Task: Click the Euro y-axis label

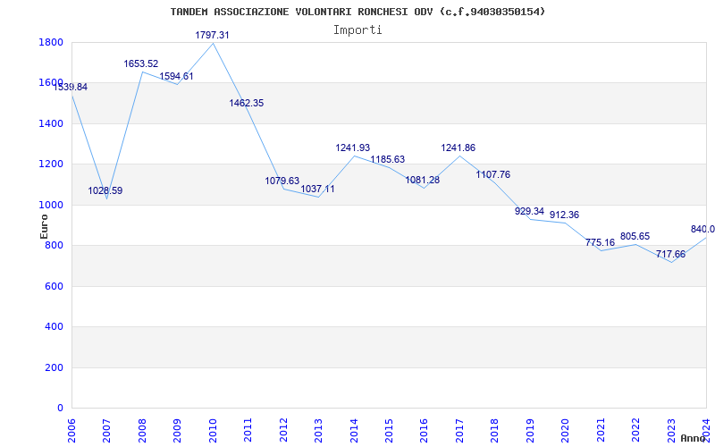Action: 44,226
